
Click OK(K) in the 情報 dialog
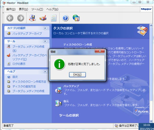point(77,75)
